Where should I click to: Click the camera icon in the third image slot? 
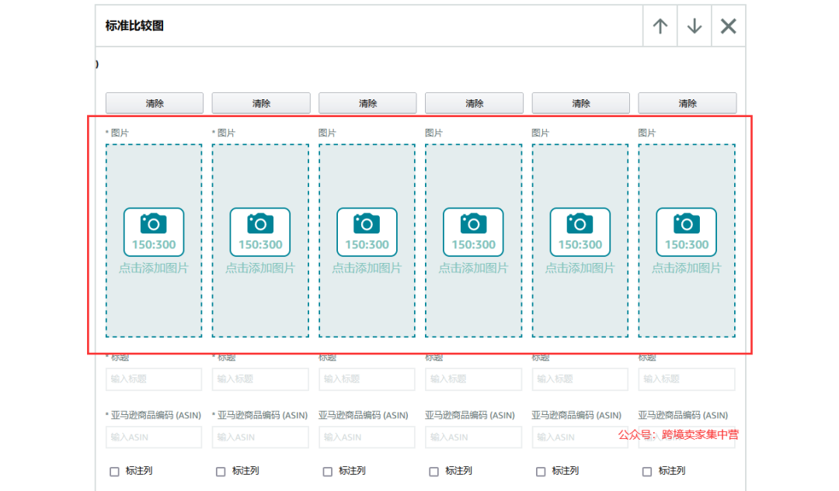(367, 224)
